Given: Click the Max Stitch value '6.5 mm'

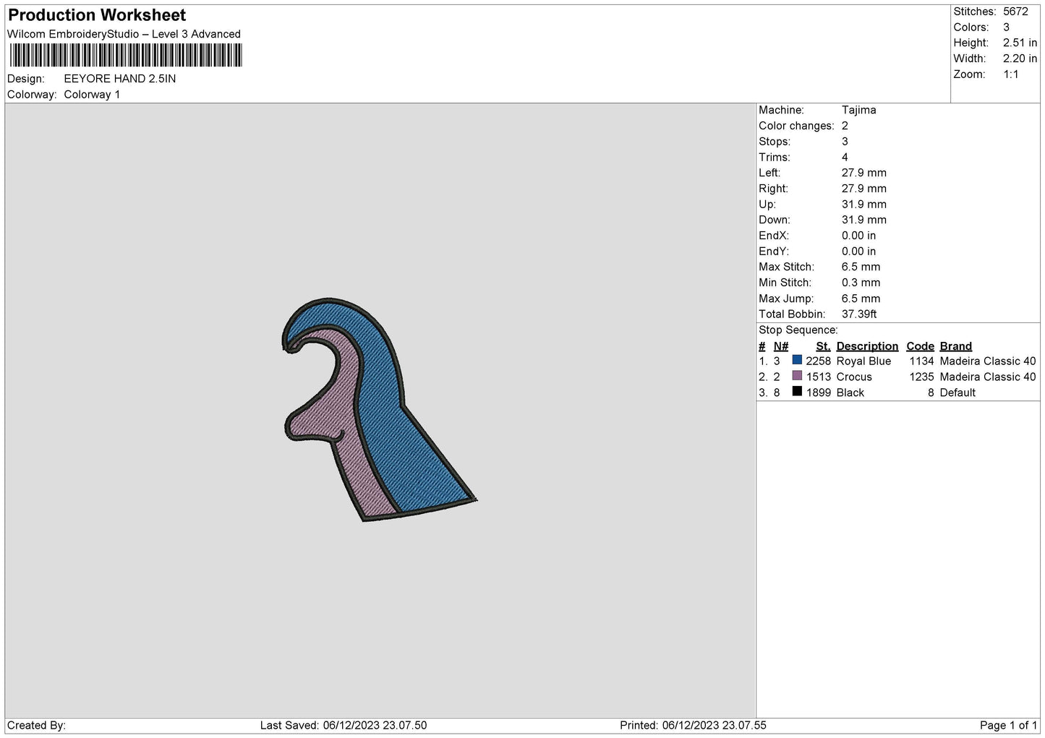Looking at the screenshot, I should click(x=861, y=267).
